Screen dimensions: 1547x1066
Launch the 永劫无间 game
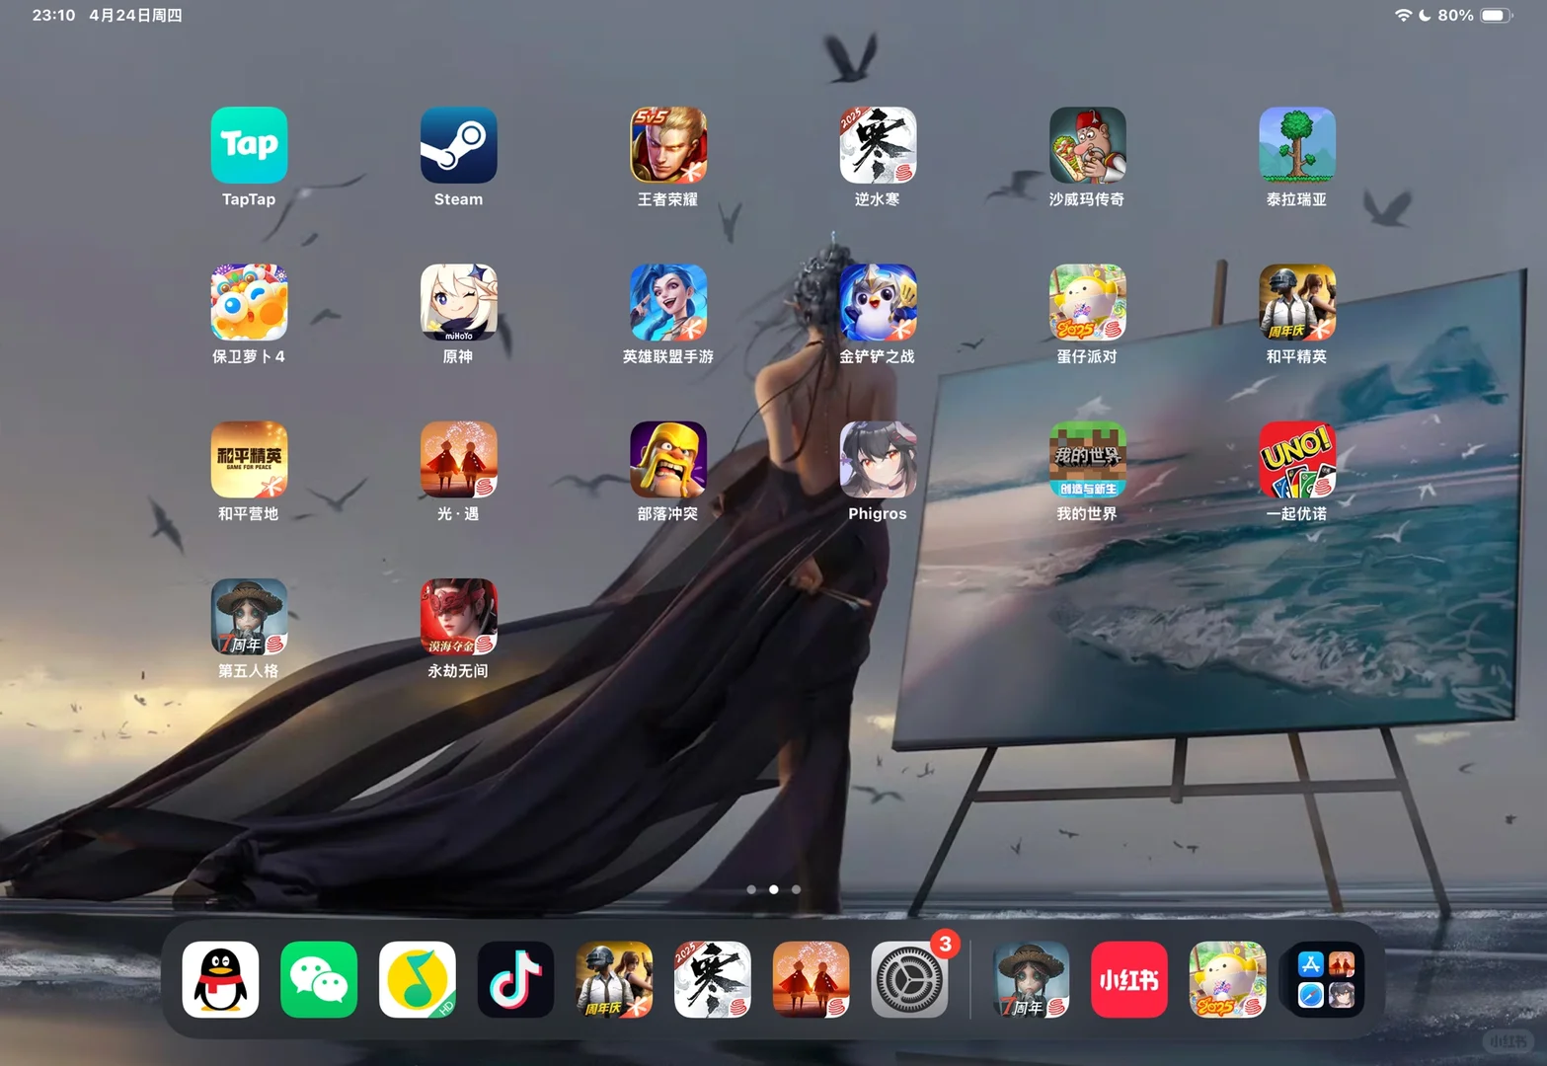[458, 617]
